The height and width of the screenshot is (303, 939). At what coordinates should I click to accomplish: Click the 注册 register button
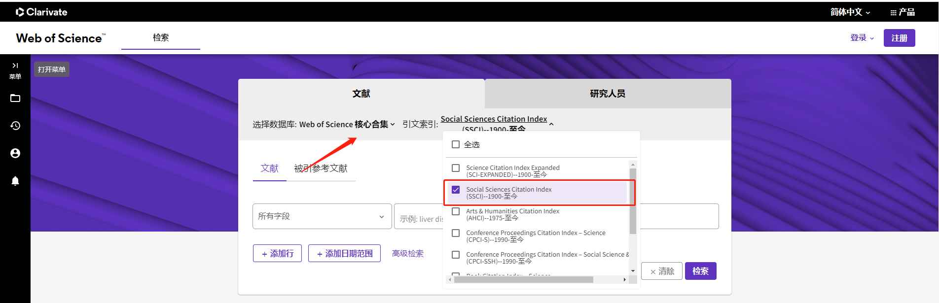pos(900,38)
